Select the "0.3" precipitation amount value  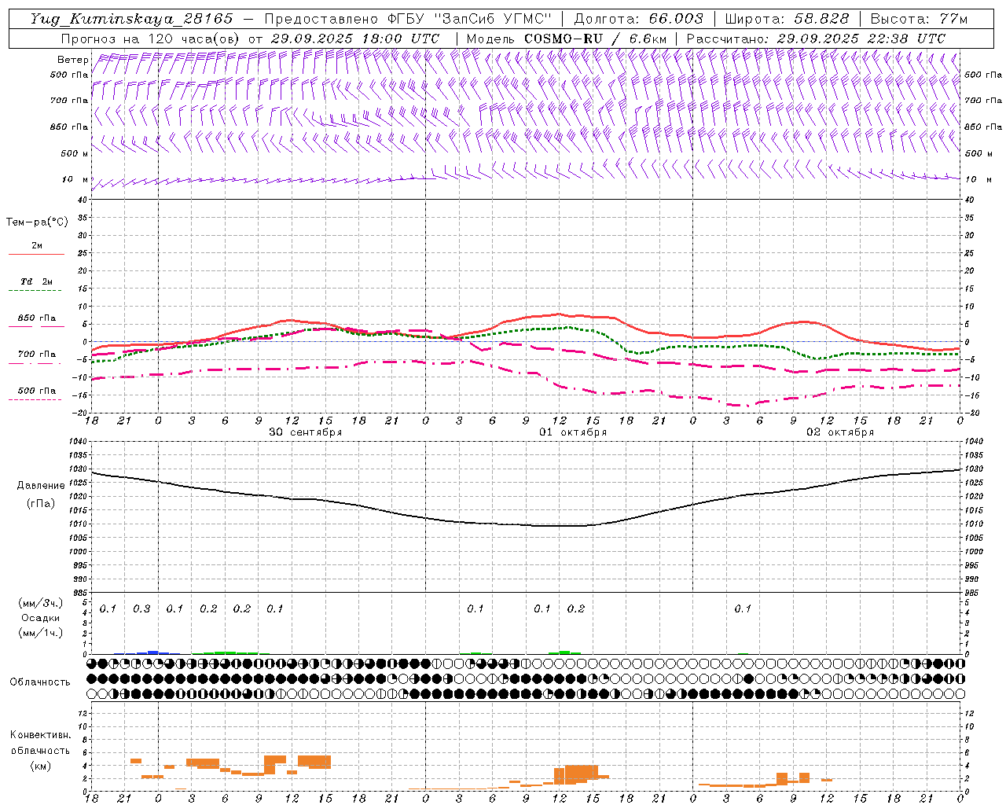tap(141, 608)
